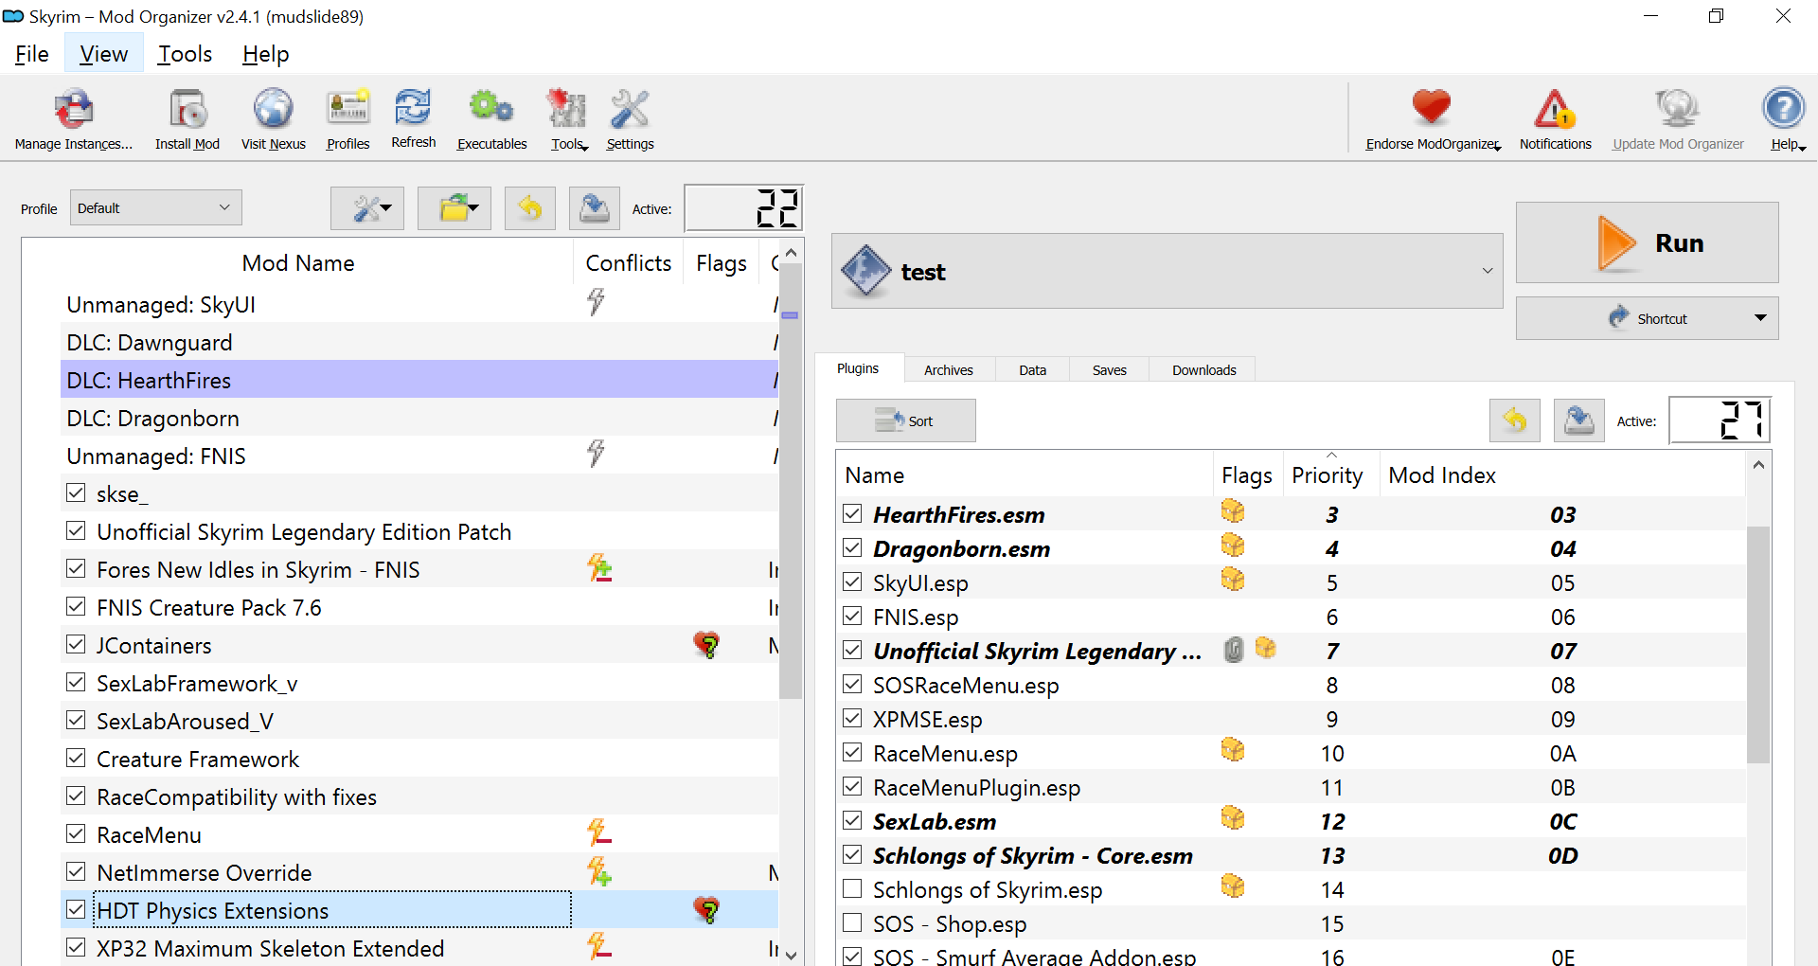Switch to the Data tab
This screenshot has width=1818, height=966.
coord(1032,369)
